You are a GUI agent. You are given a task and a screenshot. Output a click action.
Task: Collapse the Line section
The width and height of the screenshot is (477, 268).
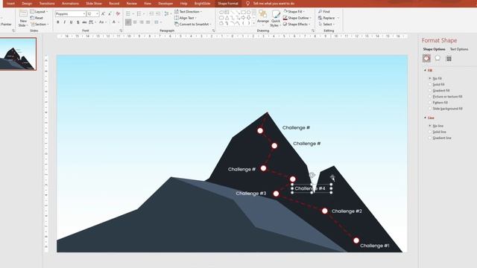(x=425, y=118)
